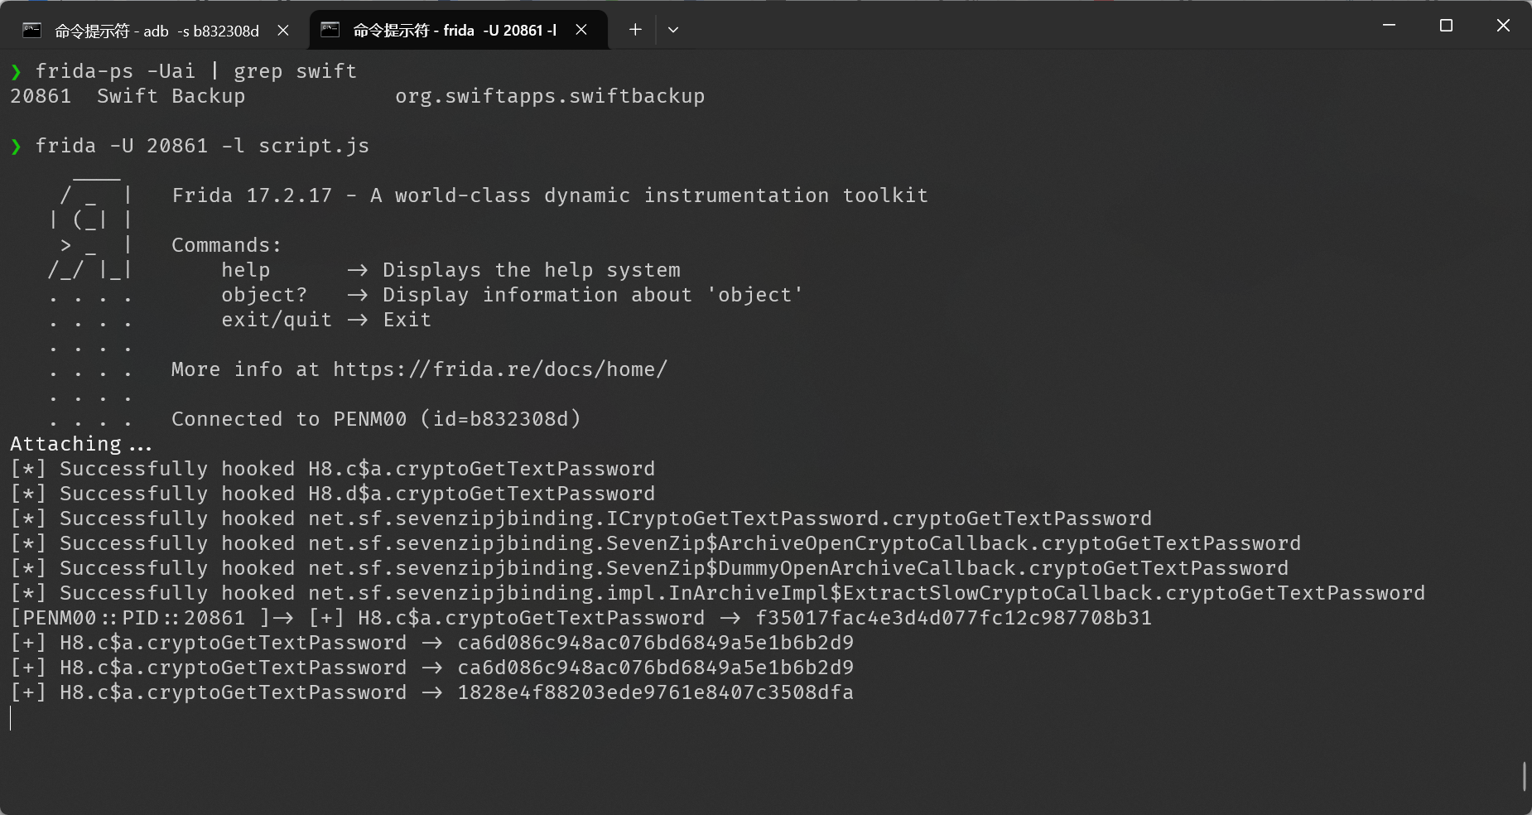This screenshot has width=1532, height=815.
Task: Maximize the terminal window
Action: pos(1447,26)
